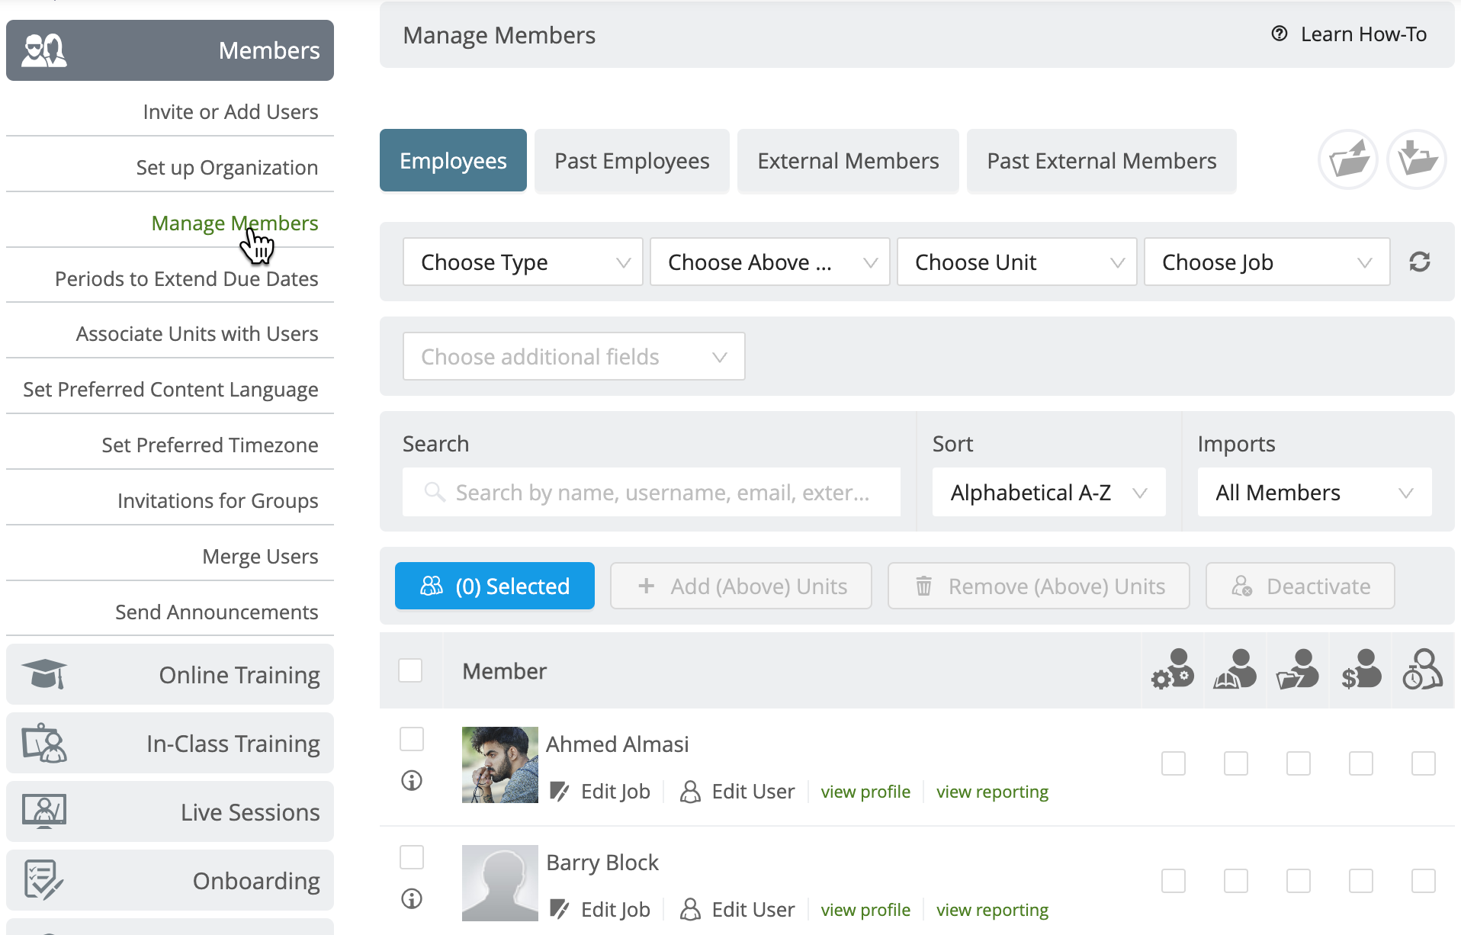This screenshot has width=1461, height=935.
Task: Switch to the Past Employees tab
Action: (x=631, y=161)
